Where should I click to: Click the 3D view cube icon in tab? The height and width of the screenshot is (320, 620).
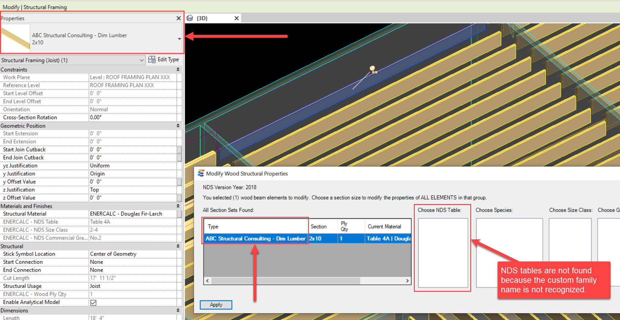[190, 18]
